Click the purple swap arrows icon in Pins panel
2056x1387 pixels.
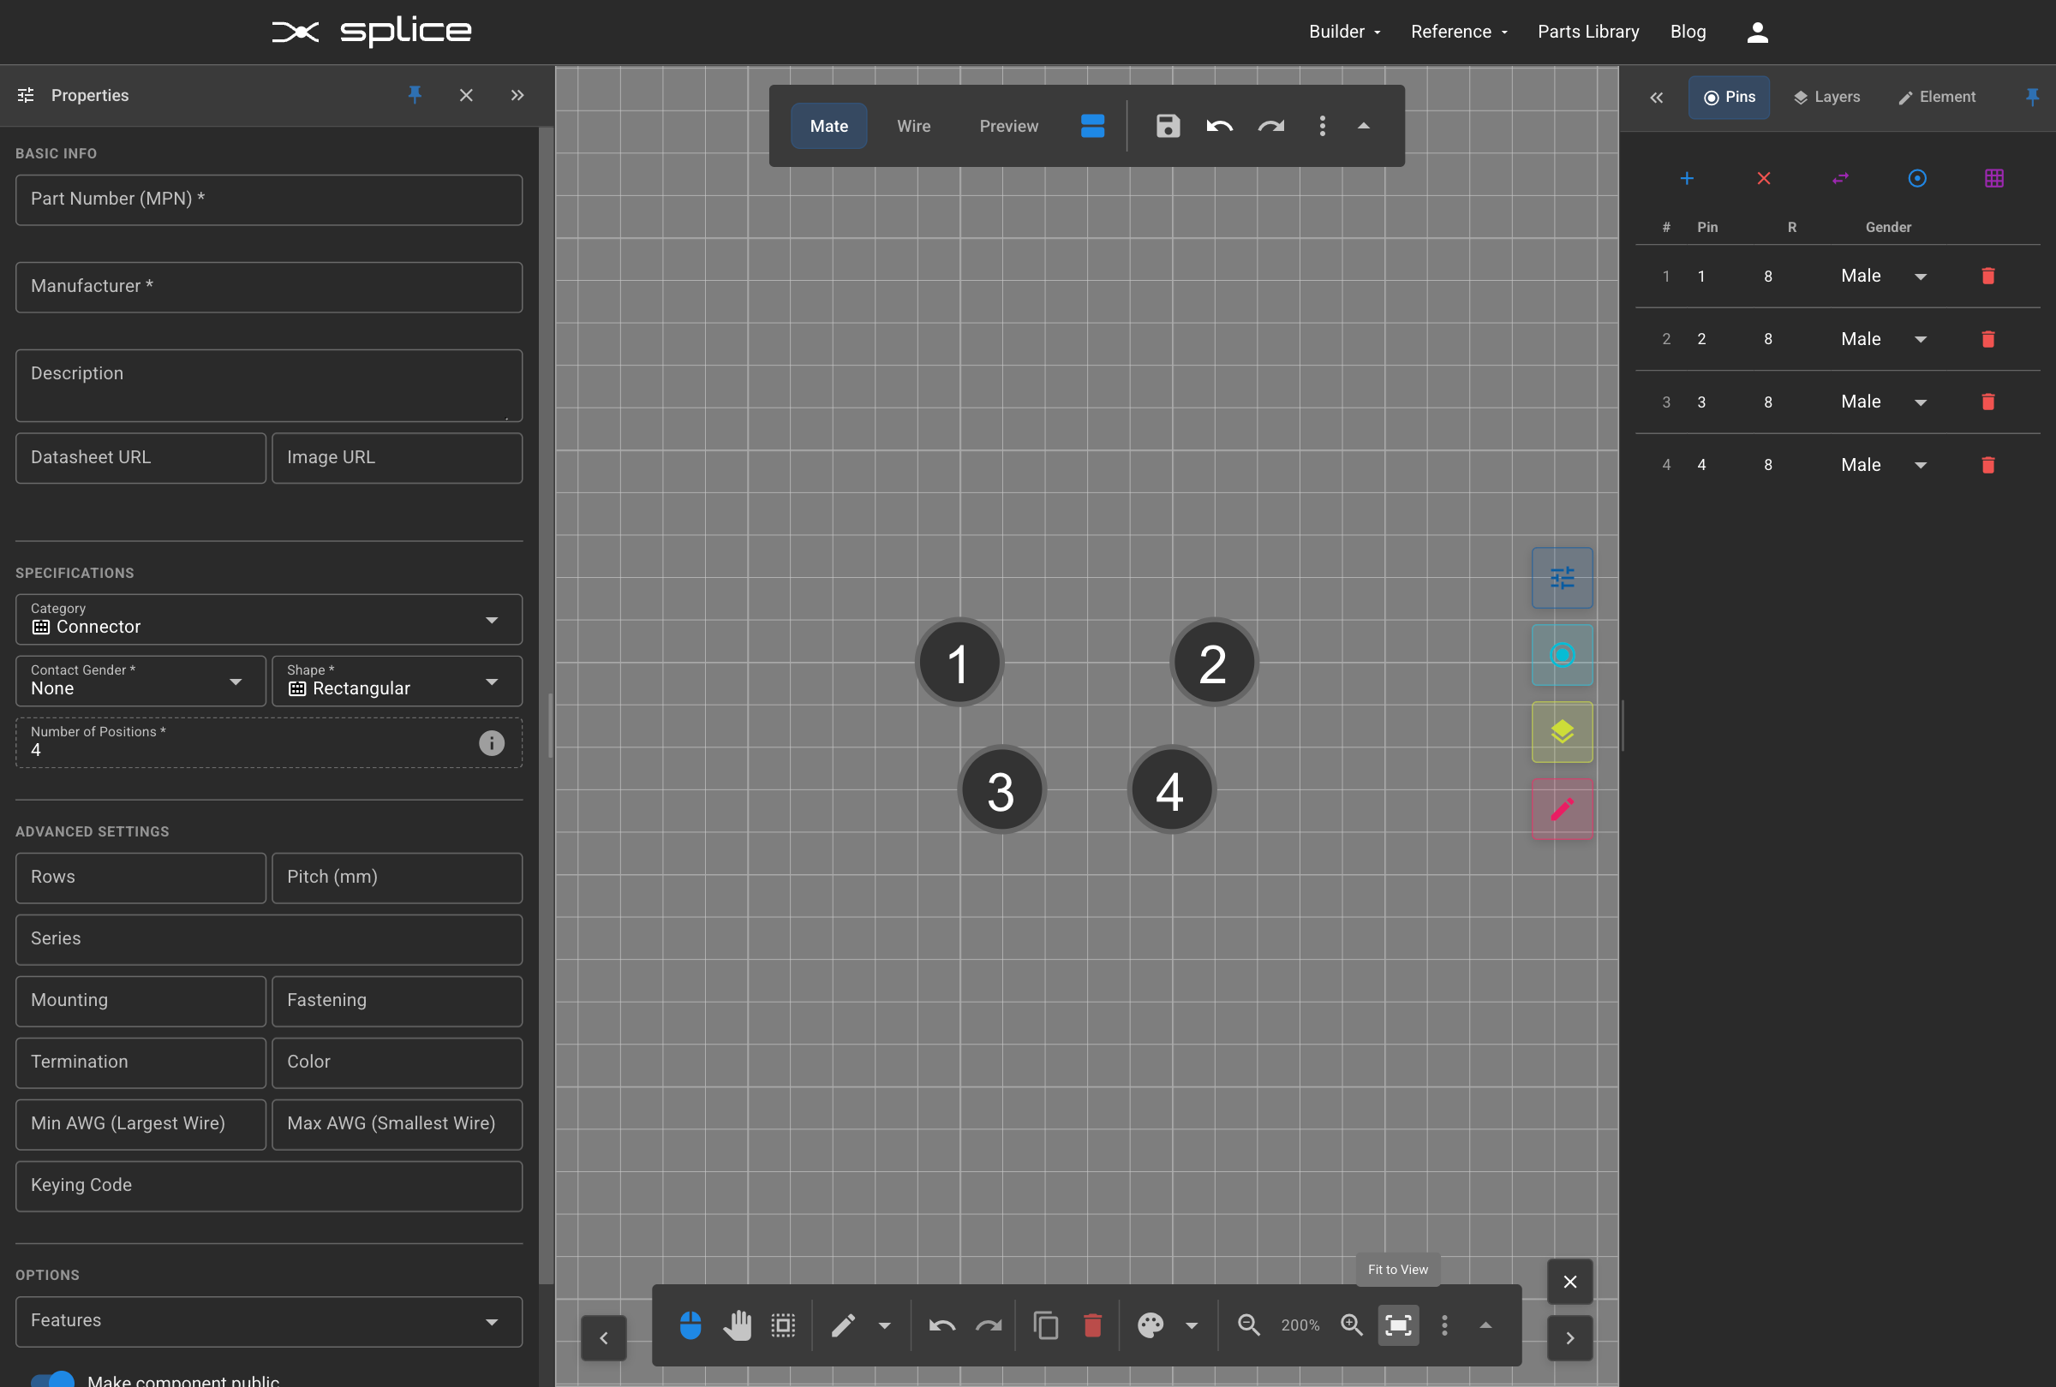click(1841, 178)
